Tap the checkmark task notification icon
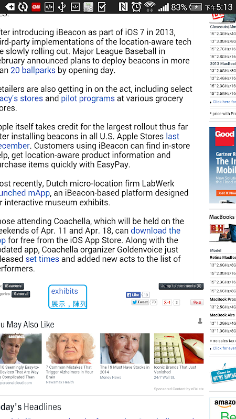This screenshot has height=419, width=236. pos(102,7)
